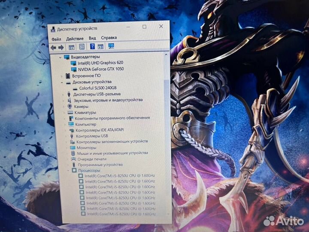The width and height of the screenshot is (309, 232).
Task: Expand the Диспетчеры USB-разъема category
Action: pyautogui.click(x=63, y=95)
